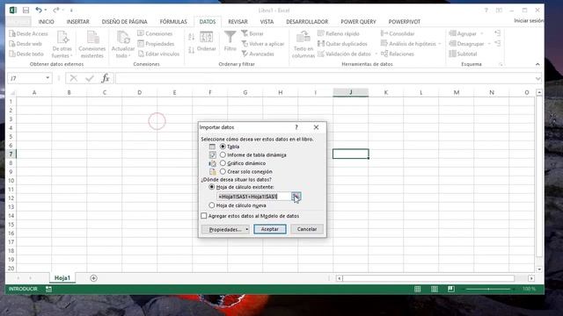563x316 pixels.
Task: Expand the formula bar chevron
Action: [537, 78]
